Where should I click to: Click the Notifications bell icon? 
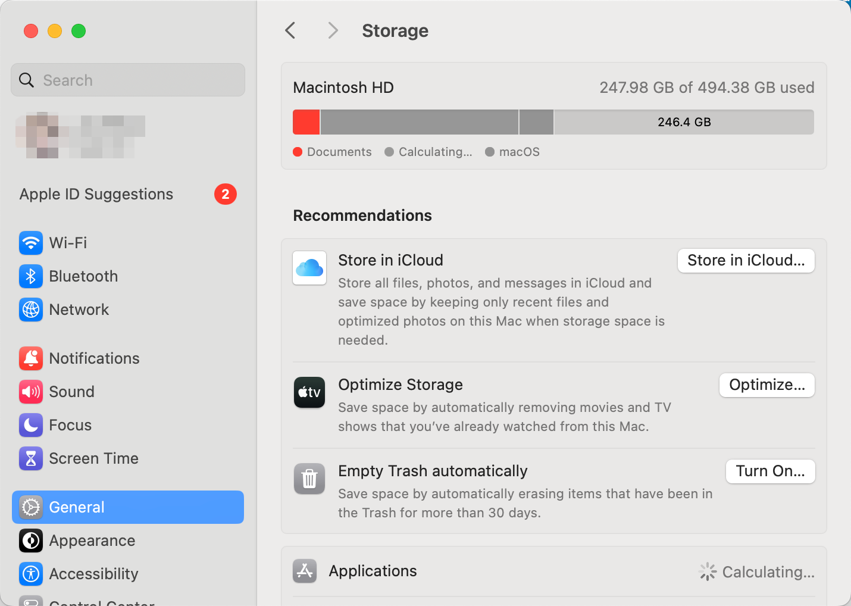31,358
